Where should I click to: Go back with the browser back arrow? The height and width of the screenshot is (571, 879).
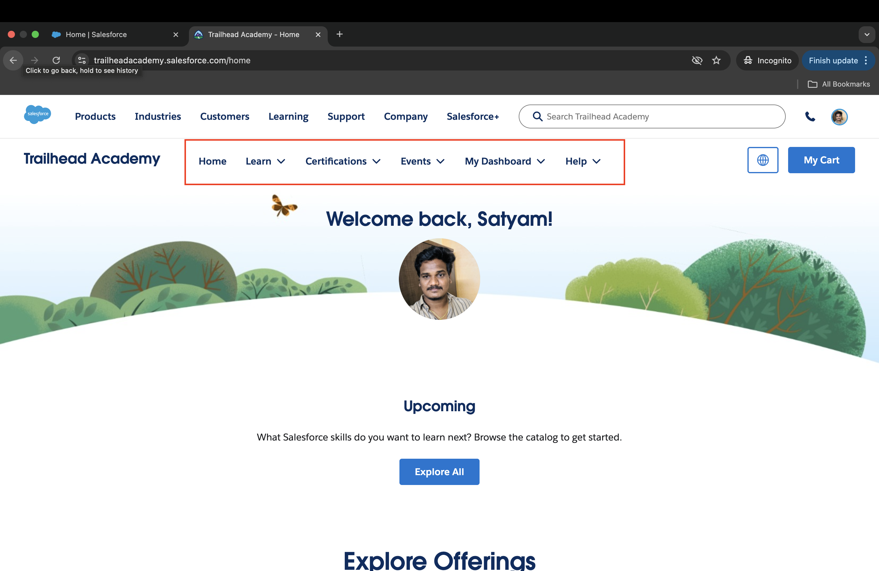[13, 60]
